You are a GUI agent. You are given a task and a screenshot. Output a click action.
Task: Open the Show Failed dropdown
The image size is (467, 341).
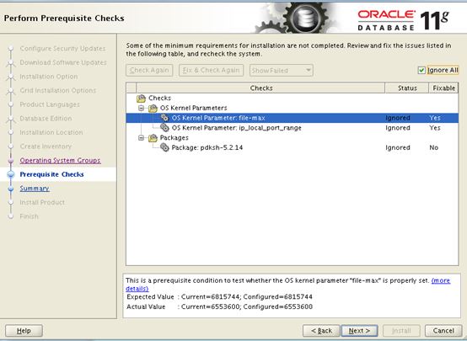(x=282, y=71)
